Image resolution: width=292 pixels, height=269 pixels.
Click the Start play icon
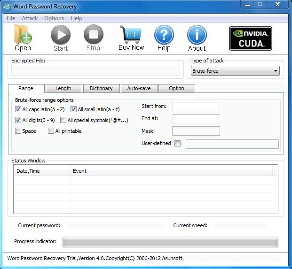[x=61, y=35]
